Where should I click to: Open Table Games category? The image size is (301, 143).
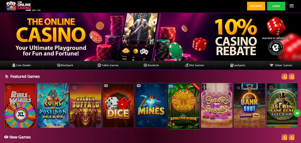coord(108,65)
